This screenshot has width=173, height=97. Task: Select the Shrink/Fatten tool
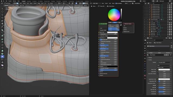[x=2, y=62]
